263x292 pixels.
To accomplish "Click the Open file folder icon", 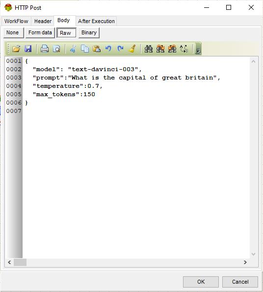I will click(16, 49).
